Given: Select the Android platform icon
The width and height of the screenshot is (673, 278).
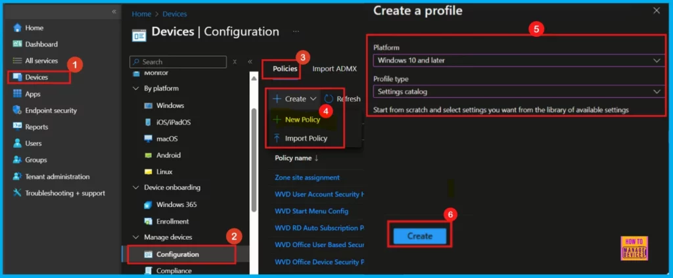Looking at the screenshot, I should [148, 155].
